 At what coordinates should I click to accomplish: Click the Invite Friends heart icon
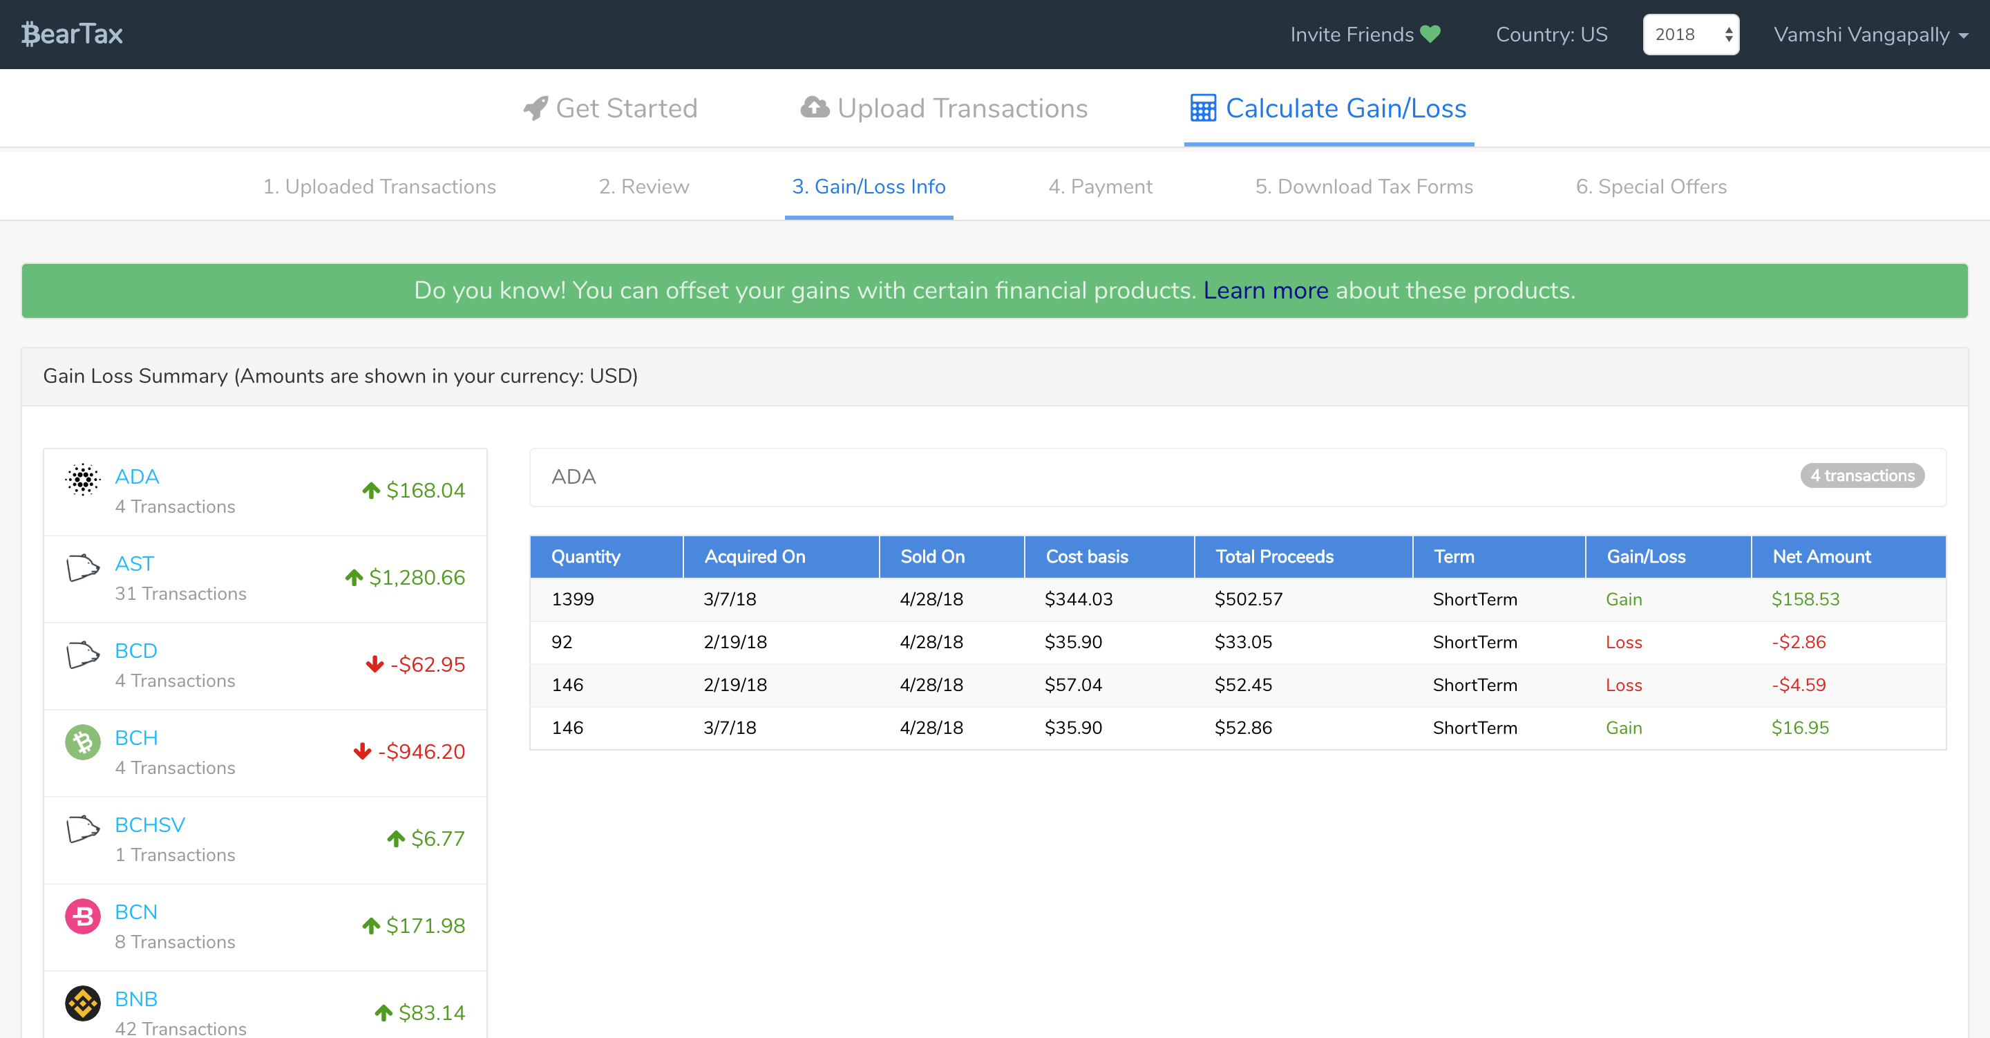coord(1430,34)
